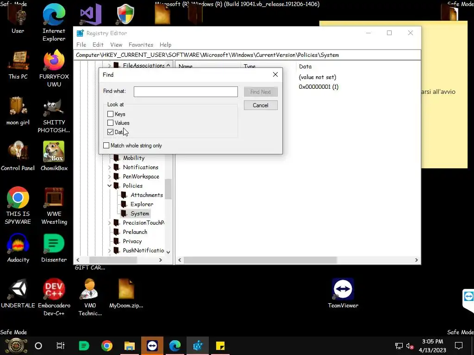Viewport: 474px width, 355px height.
Task: Open the User desktop icon
Action: pyautogui.click(x=18, y=18)
